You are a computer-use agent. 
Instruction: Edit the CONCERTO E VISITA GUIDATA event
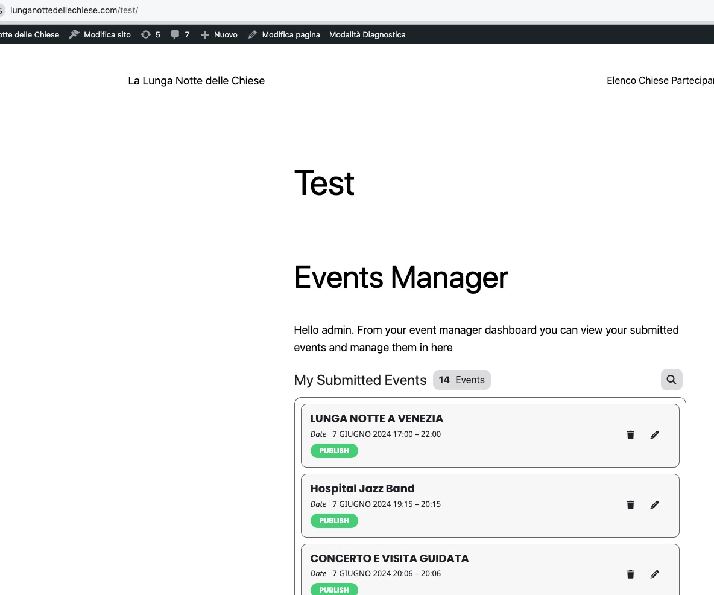tap(654, 574)
